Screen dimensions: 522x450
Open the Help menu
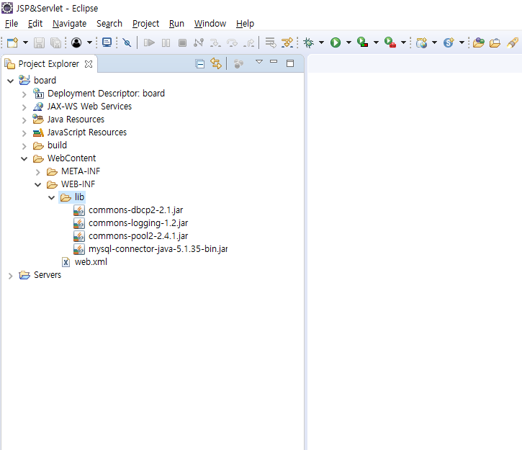[246, 24]
